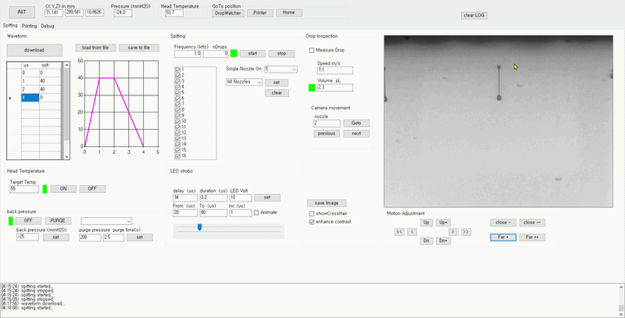This screenshot has height=318, width=625.
Task: Switch to the Printing tab
Action: click(30, 26)
